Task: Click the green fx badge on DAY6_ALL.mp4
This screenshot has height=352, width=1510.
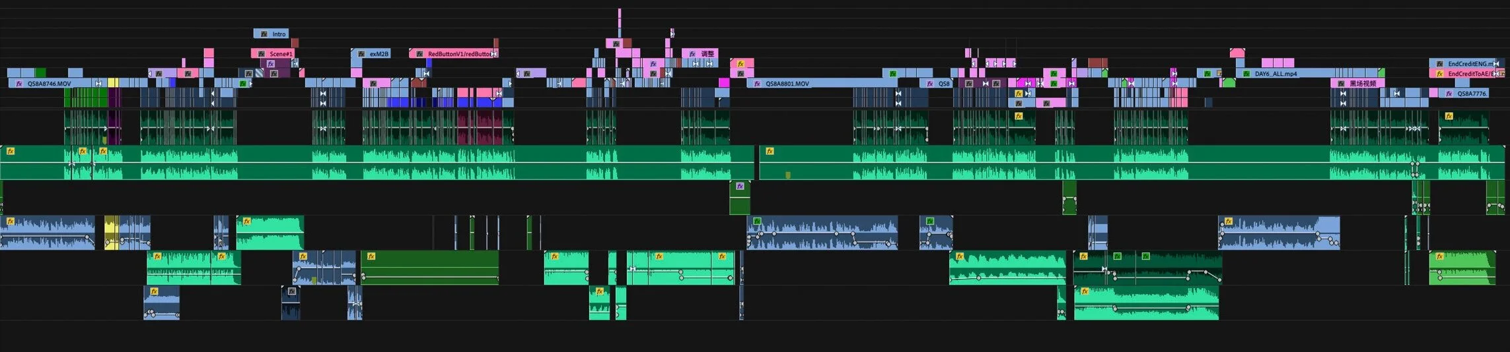Action: (1246, 74)
